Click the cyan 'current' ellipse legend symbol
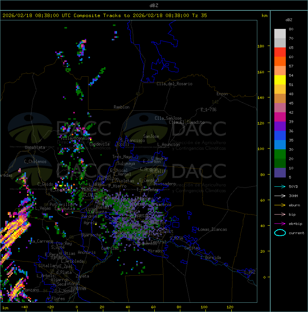The width and height of the screenshot is (308, 312). (x=280, y=233)
